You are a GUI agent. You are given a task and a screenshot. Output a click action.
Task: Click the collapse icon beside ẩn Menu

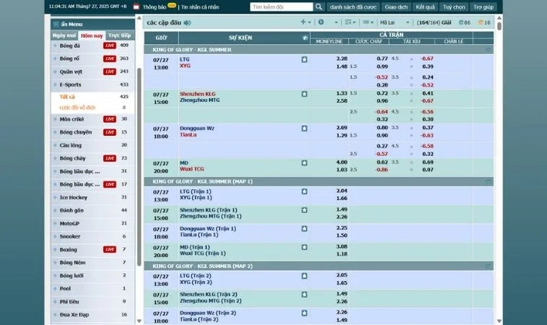(x=56, y=24)
